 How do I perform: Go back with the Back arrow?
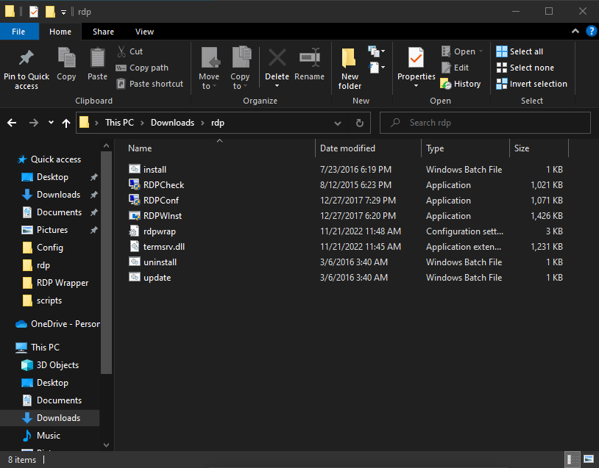click(x=12, y=123)
